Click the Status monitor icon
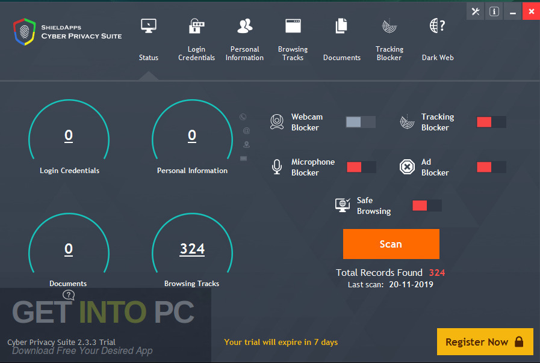Viewport: 540px width, 363px height. [149, 26]
